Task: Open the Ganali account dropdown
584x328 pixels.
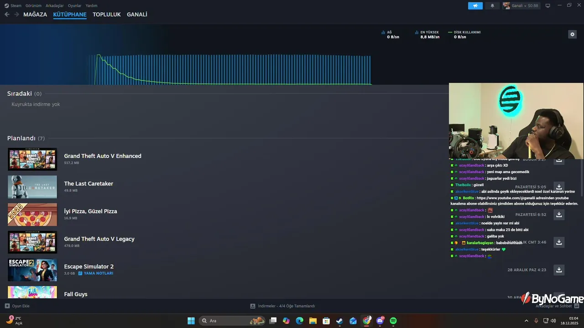Action: point(521,5)
